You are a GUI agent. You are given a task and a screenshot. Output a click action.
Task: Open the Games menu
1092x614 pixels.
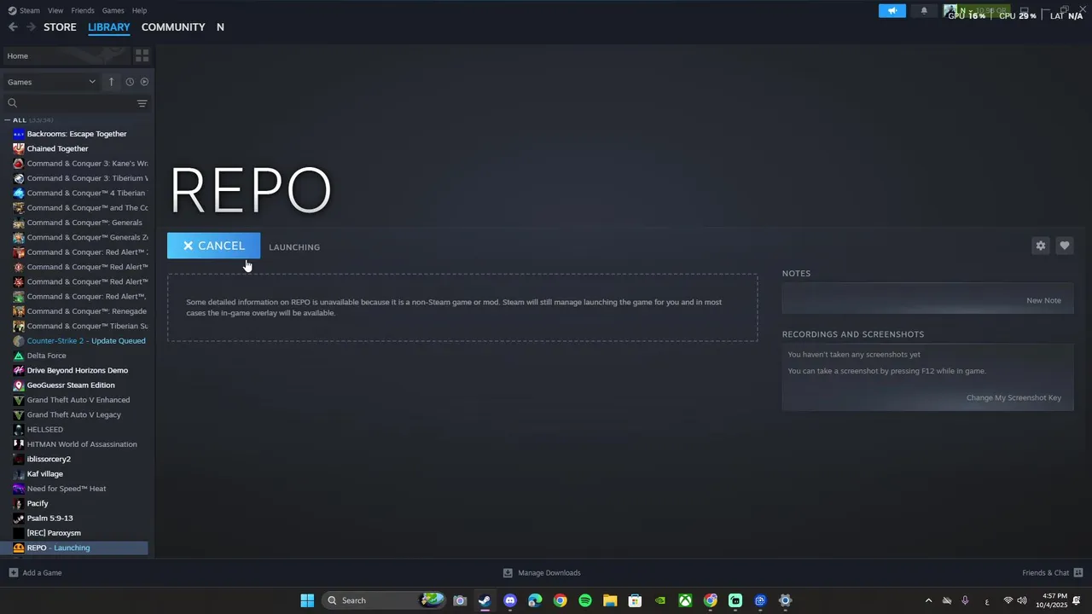113,10
